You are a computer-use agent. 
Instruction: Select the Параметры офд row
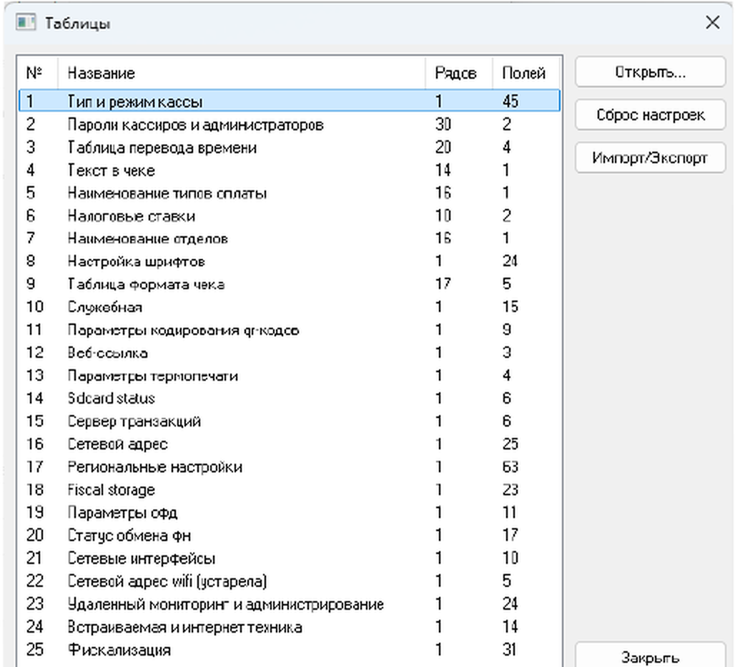(290, 512)
